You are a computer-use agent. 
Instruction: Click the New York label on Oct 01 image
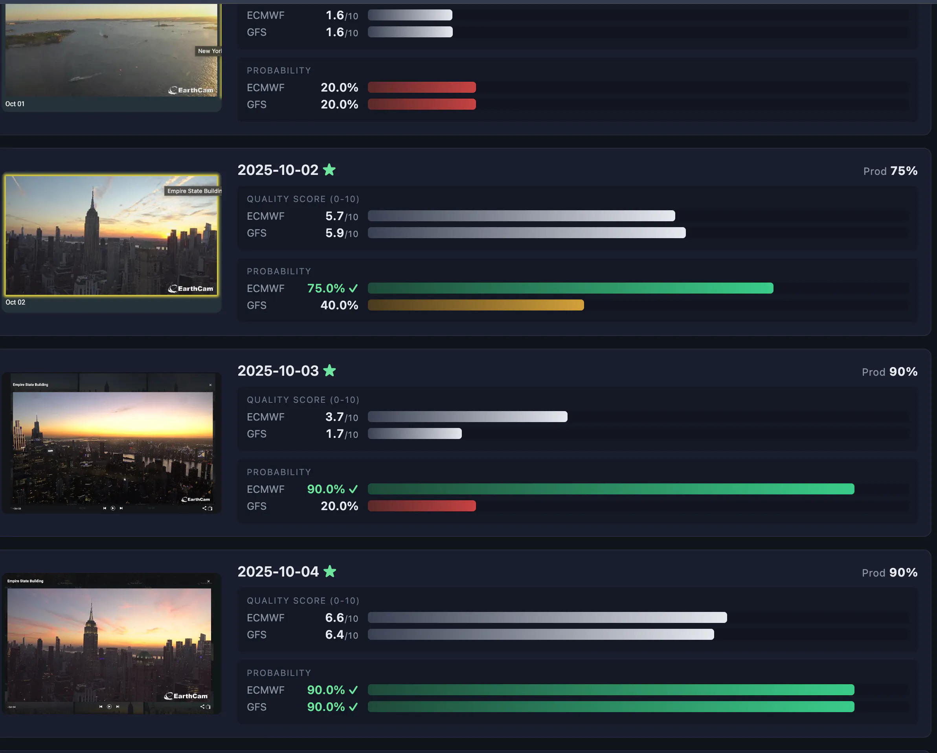[209, 51]
